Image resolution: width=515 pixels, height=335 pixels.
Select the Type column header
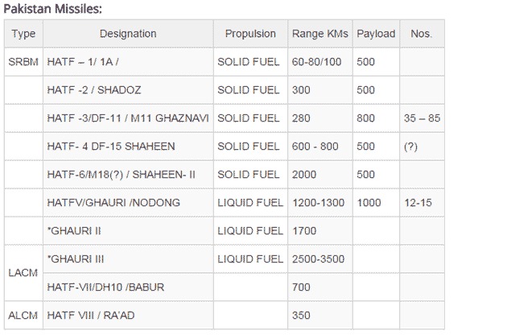pyautogui.click(x=23, y=34)
